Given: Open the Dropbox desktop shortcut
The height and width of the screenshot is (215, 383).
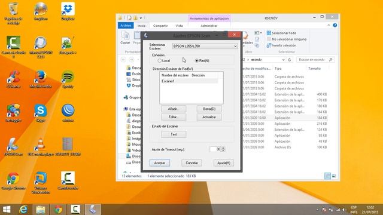Looking at the screenshot, I should (68, 11).
